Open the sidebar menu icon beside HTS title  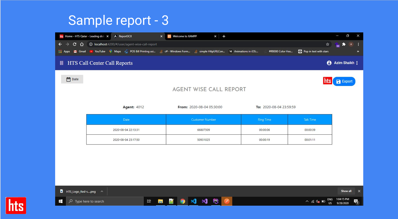62,63
